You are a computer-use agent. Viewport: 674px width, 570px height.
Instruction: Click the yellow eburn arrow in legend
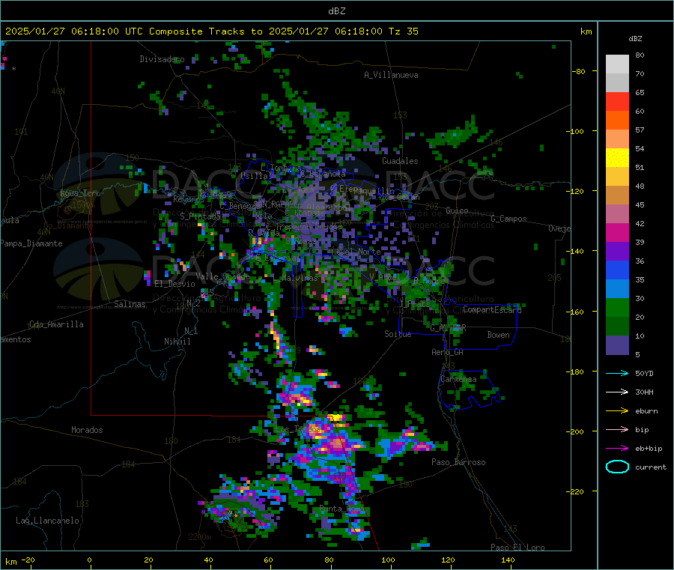tap(617, 411)
